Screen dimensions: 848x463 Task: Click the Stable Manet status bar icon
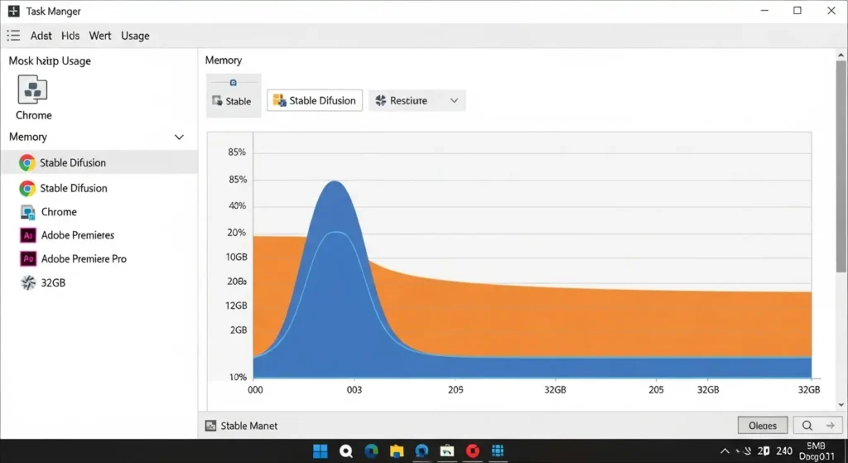tap(211, 426)
